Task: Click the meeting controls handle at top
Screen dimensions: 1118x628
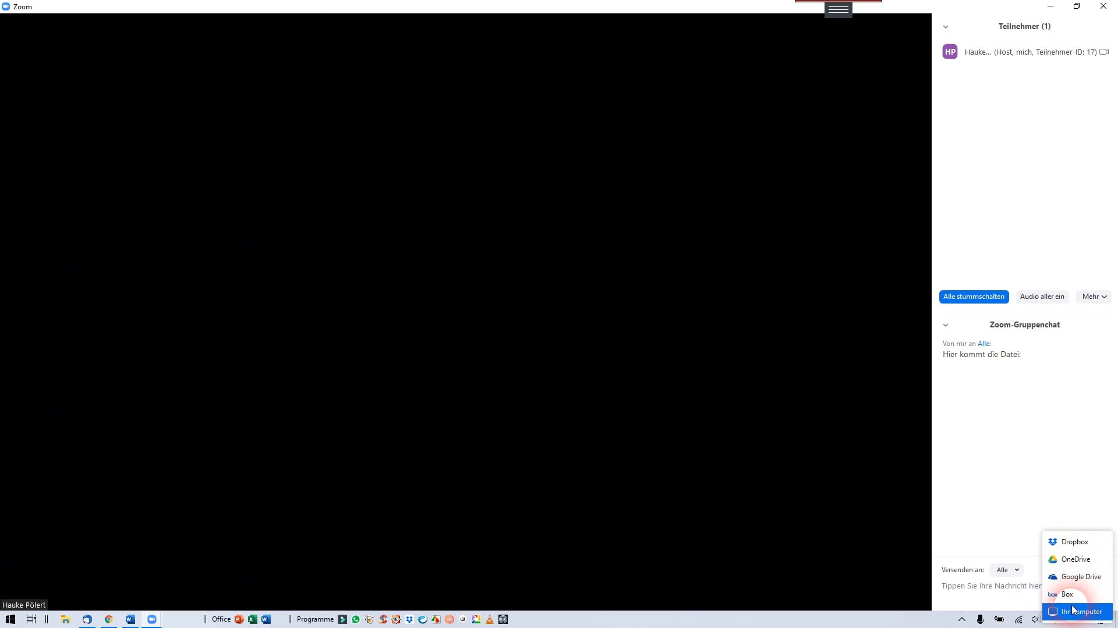Action: tap(838, 9)
